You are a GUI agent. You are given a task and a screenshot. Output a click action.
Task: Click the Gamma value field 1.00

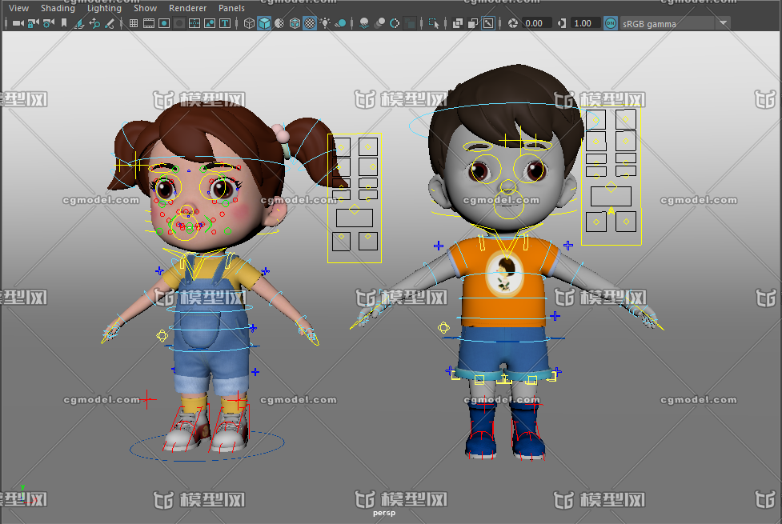pyautogui.click(x=586, y=23)
